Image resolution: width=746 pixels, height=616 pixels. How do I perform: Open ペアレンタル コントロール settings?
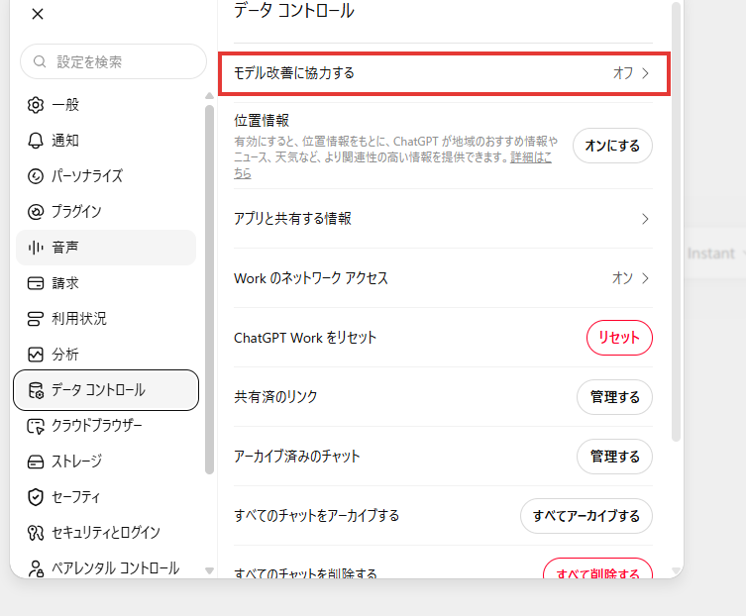[106, 567]
